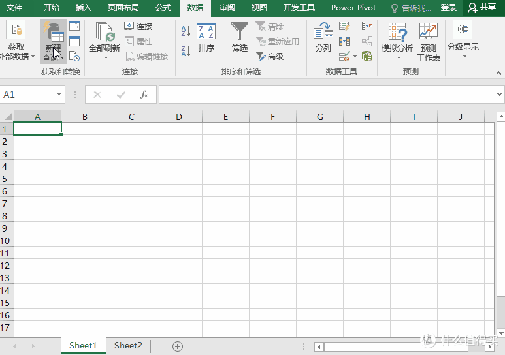Screen dimensions: 505x355
Task: Open the Power Pivot ribbon tab
Action: (353, 8)
